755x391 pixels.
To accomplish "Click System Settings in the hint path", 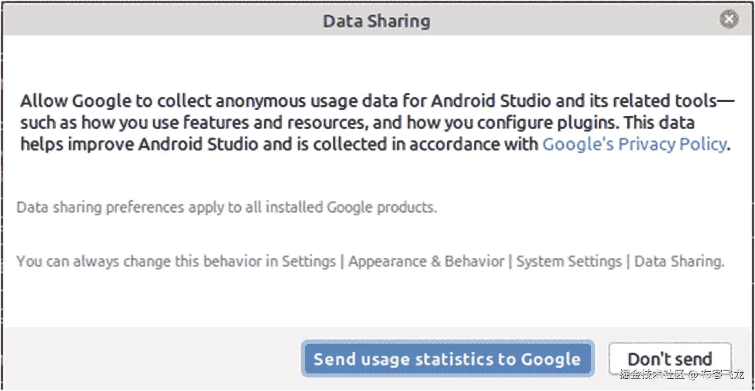I will coord(569,261).
